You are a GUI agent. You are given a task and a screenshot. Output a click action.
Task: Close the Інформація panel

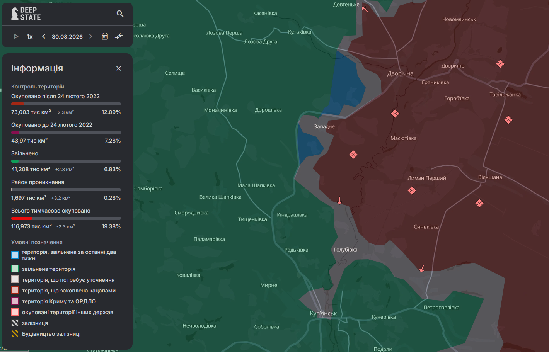119,68
